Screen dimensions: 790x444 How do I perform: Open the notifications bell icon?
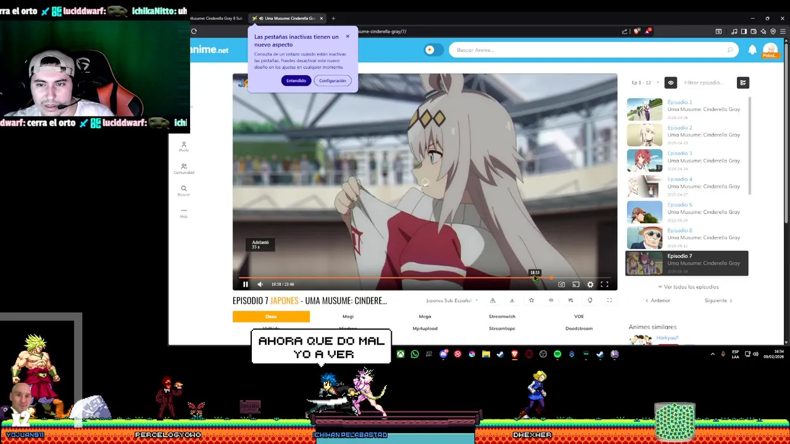pos(752,50)
